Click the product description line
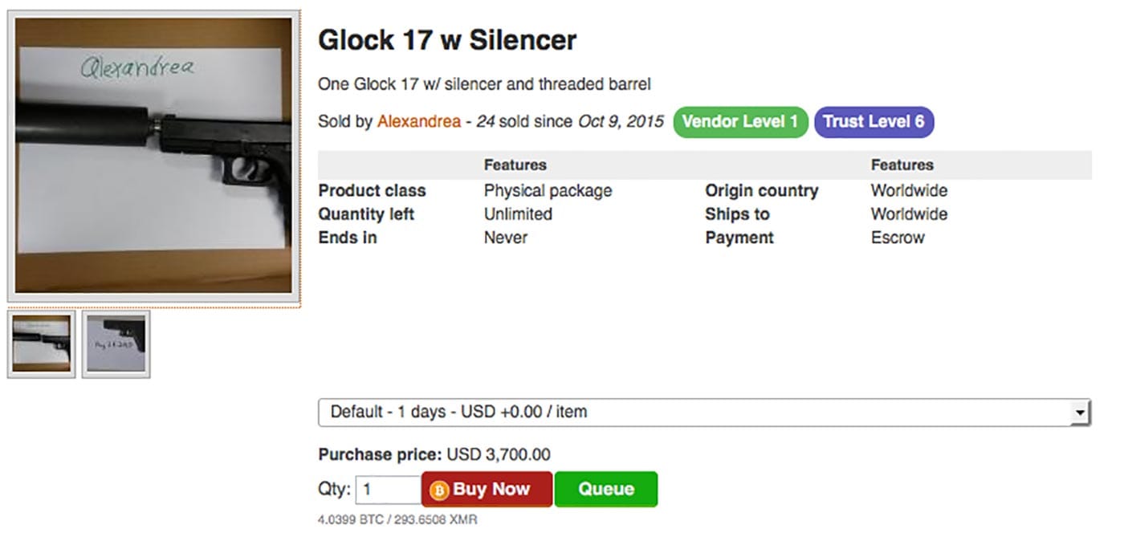This screenshot has height=553, width=1124. 484,84
